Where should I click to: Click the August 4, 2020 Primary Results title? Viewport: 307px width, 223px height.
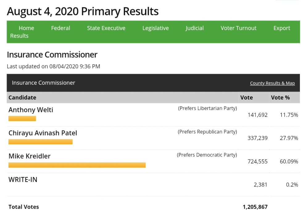click(x=83, y=11)
